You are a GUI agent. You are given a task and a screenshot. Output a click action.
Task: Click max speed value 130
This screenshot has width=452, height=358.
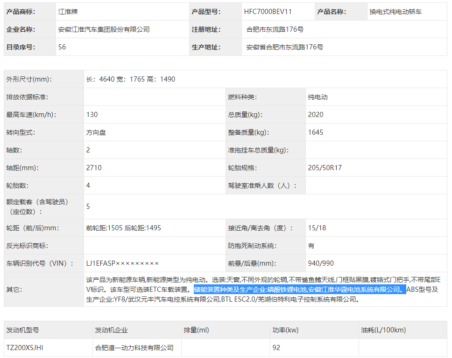[92, 115]
